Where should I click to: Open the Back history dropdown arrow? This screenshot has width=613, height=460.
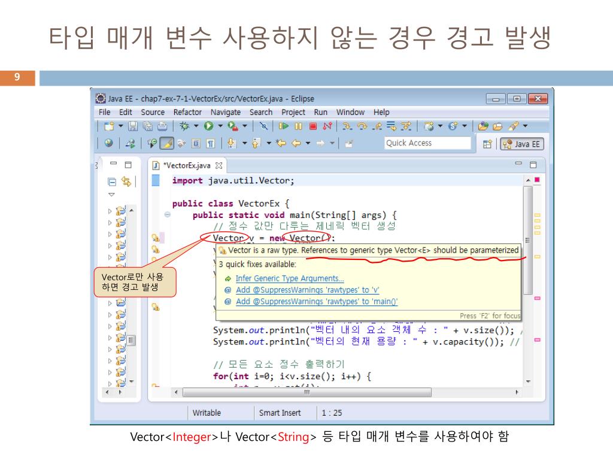[x=308, y=143]
